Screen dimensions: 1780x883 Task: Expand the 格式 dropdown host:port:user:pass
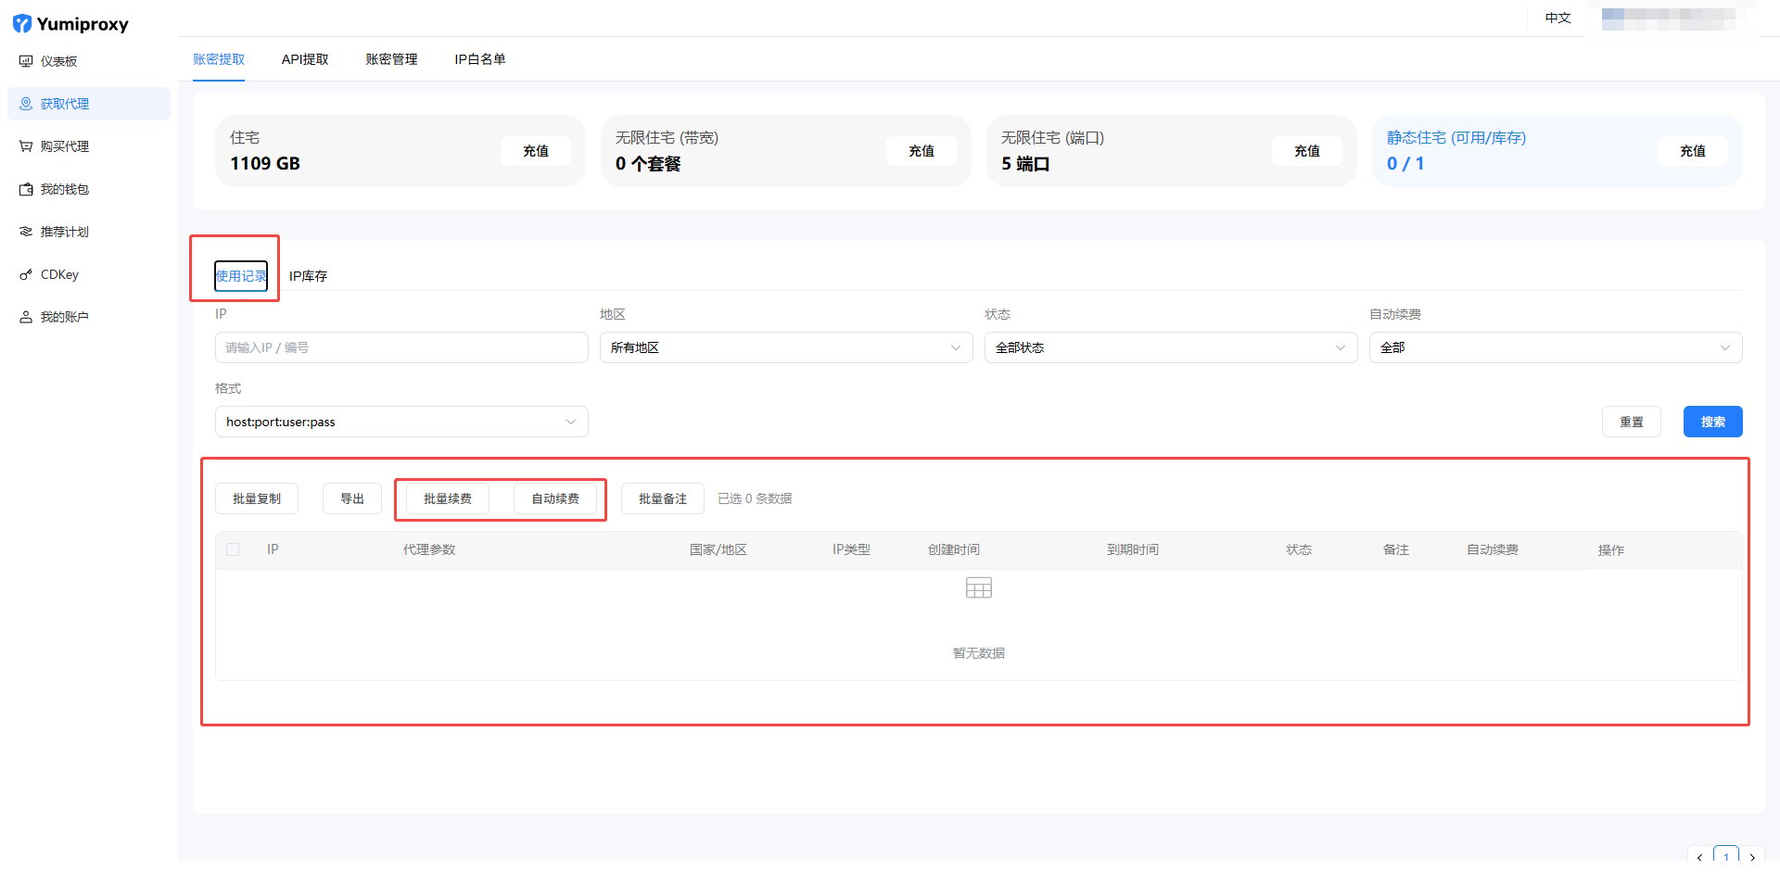pos(401,422)
